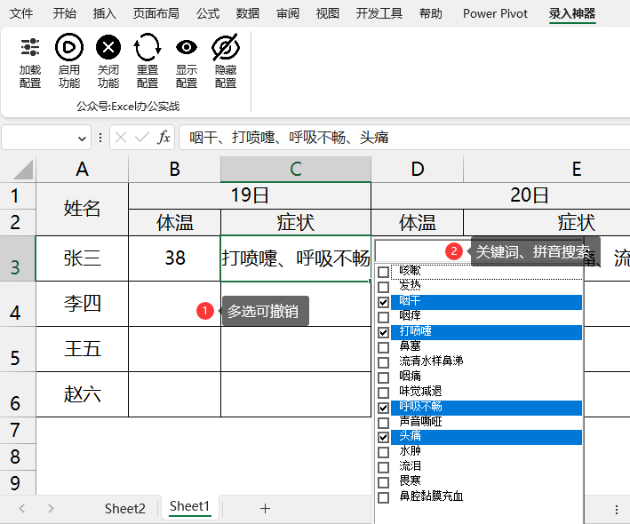The height and width of the screenshot is (524, 630).
Task: Select the cell with name 李四
Action: 82,304
